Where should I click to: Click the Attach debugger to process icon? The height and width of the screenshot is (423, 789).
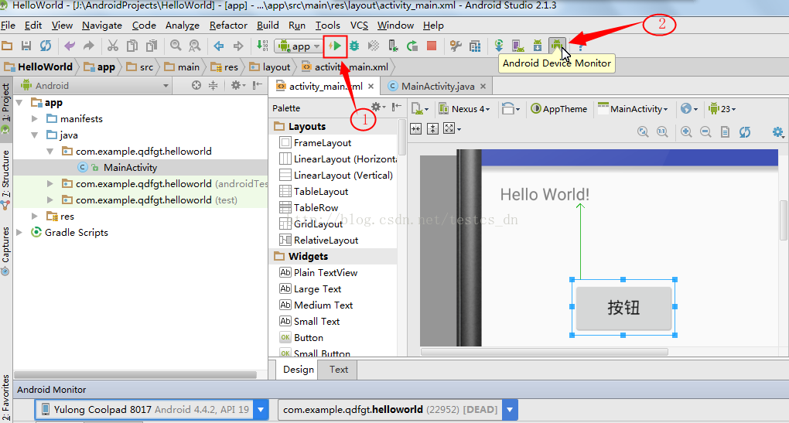point(393,46)
